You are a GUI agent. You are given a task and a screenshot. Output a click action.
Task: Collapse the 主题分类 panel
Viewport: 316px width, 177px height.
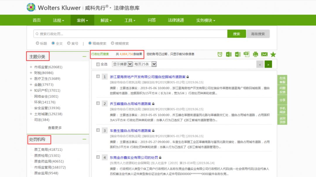coord(84,56)
